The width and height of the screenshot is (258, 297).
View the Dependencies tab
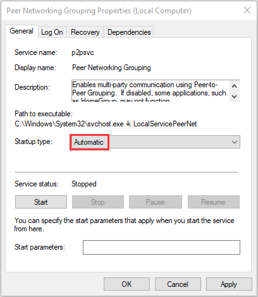pyautogui.click(x=129, y=32)
